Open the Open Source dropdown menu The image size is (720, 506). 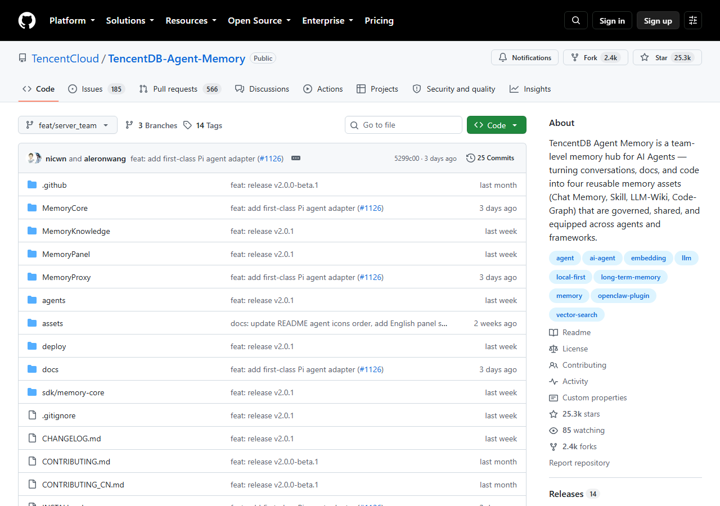(259, 20)
